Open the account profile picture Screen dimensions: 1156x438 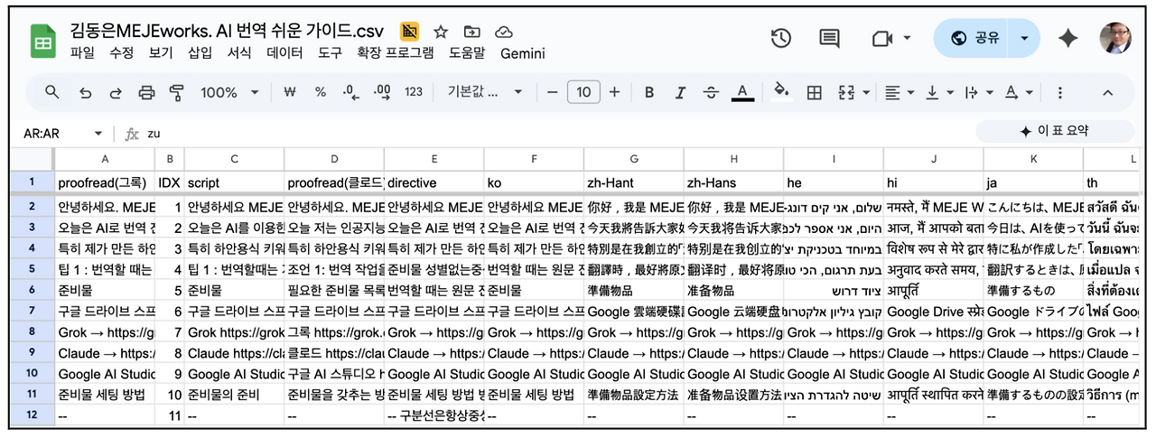1115,38
